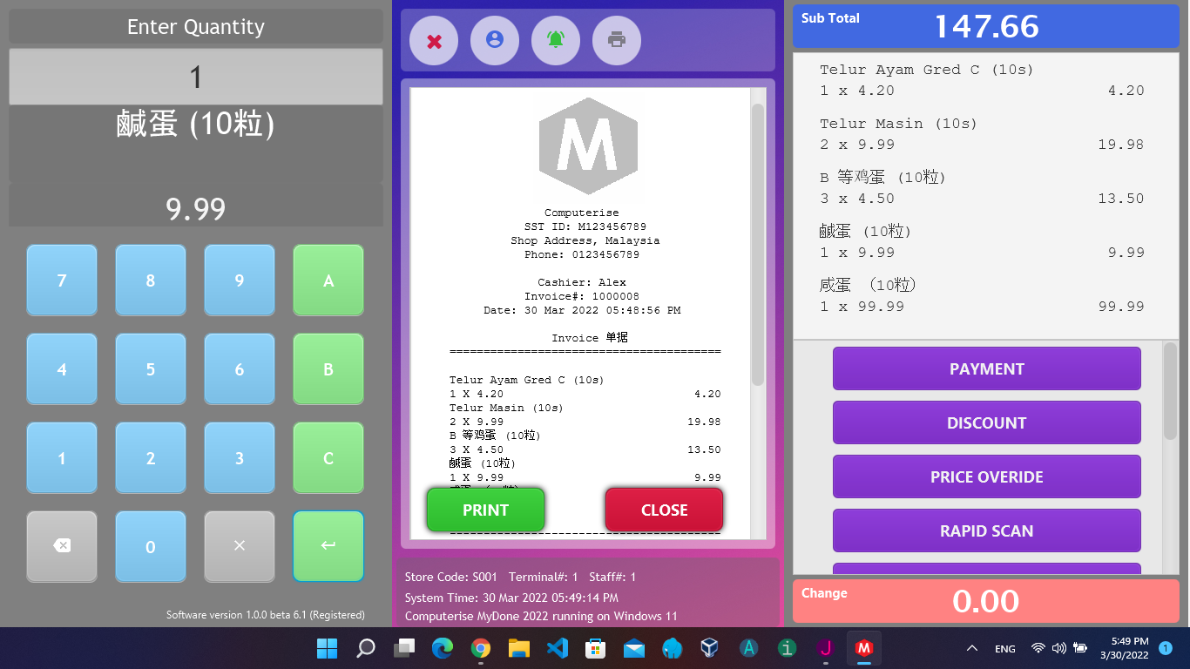The image size is (1190, 669).
Task: Click the receipt preview scrollbar
Action: click(x=758, y=244)
